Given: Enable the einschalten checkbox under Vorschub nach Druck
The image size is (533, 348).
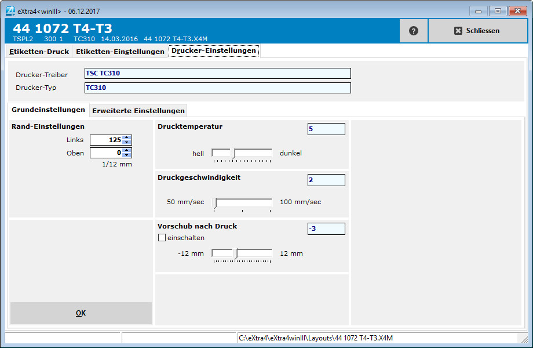Looking at the screenshot, I should [x=160, y=237].
